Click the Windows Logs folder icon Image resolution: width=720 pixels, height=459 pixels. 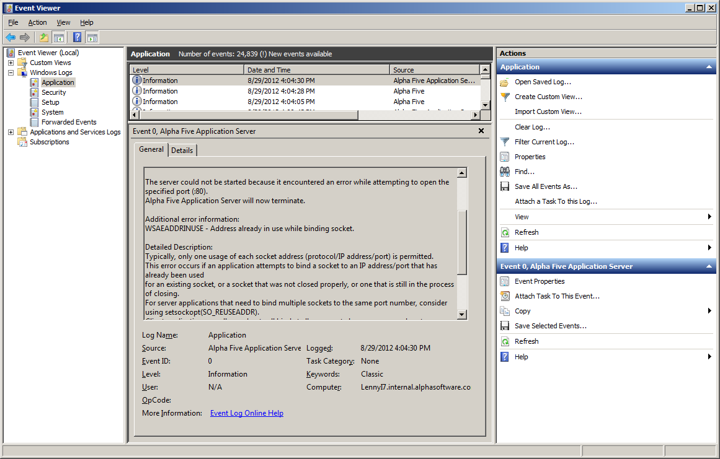click(22, 72)
